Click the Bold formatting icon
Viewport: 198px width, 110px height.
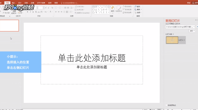click(x=28, y=12)
